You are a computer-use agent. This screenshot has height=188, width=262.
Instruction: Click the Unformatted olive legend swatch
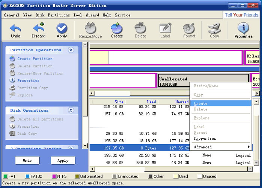77,176
